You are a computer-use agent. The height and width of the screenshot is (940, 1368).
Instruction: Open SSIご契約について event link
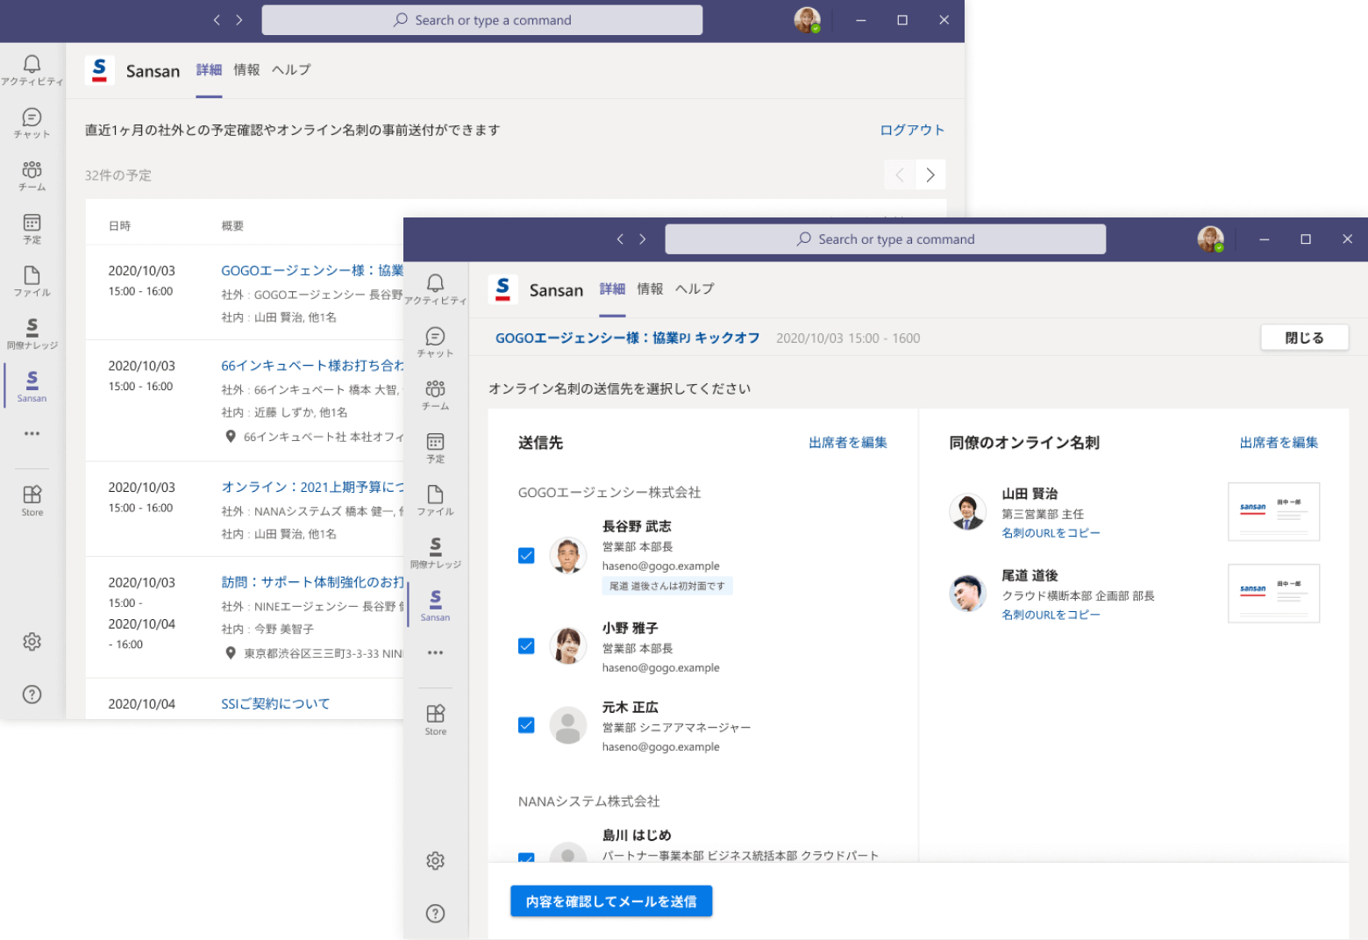coord(275,703)
